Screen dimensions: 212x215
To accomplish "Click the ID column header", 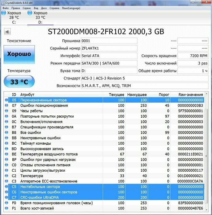I will tap(14, 95).
